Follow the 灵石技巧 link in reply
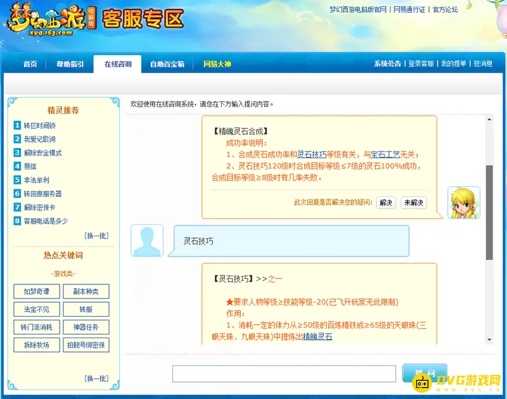 (312, 155)
